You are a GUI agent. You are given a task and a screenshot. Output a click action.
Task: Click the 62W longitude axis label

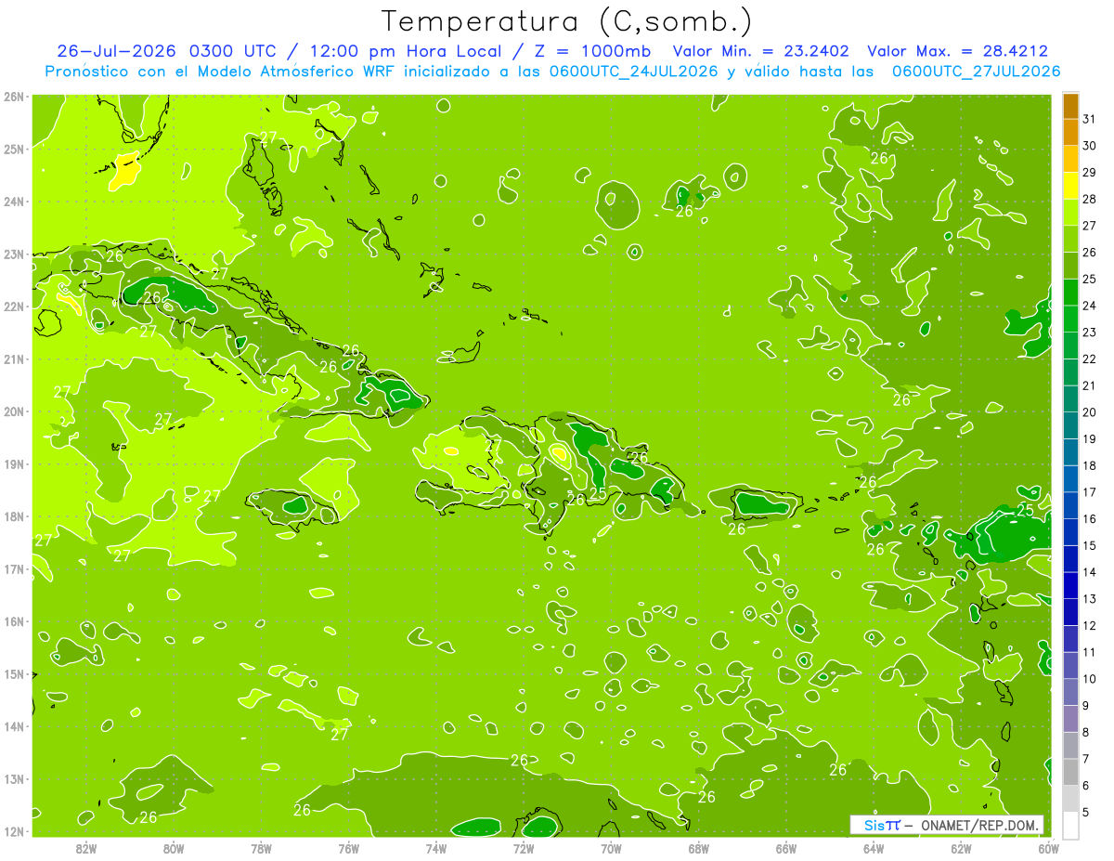pyautogui.click(x=961, y=848)
